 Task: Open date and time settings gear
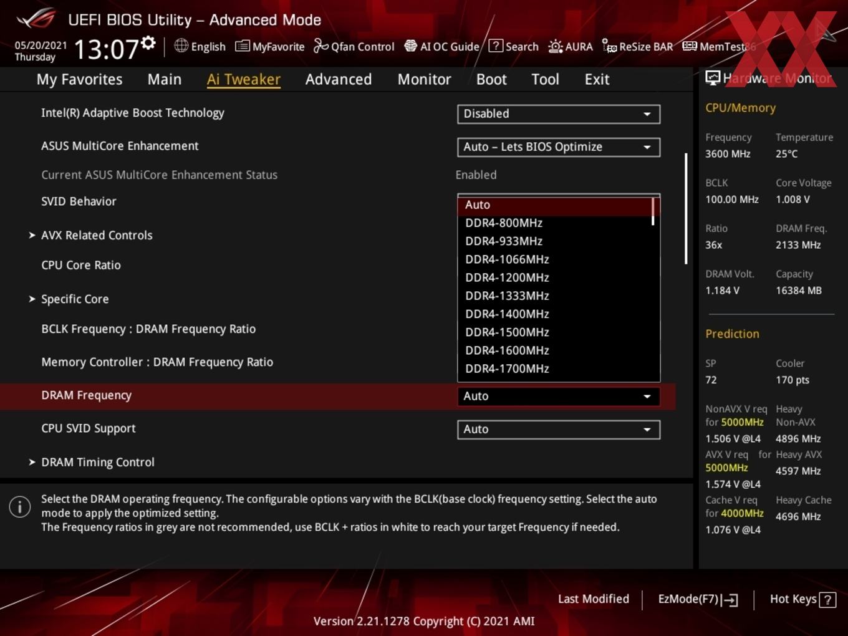pos(148,43)
